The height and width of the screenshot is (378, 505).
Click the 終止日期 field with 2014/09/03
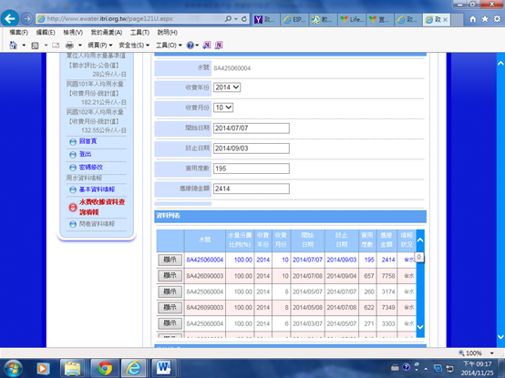pos(252,148)
